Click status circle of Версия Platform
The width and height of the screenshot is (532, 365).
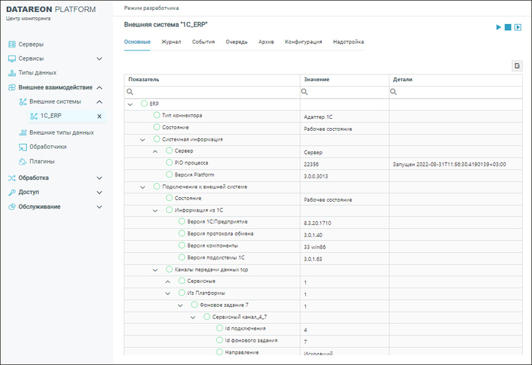point(169,175)
